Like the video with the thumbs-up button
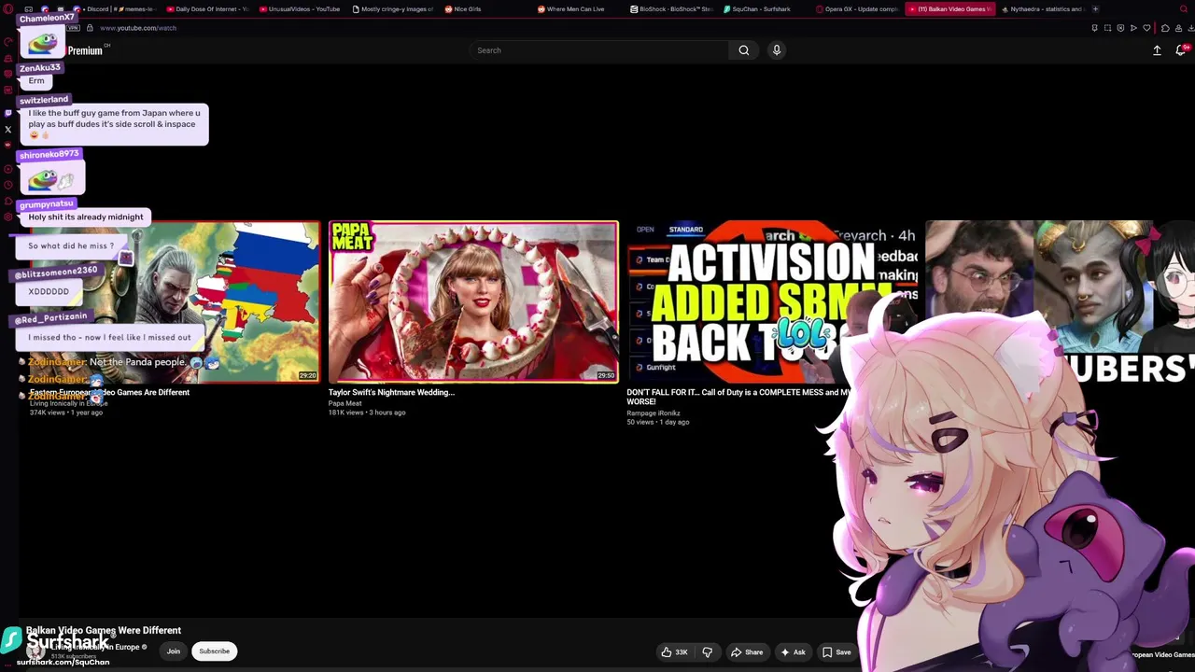 pos(675,652)
